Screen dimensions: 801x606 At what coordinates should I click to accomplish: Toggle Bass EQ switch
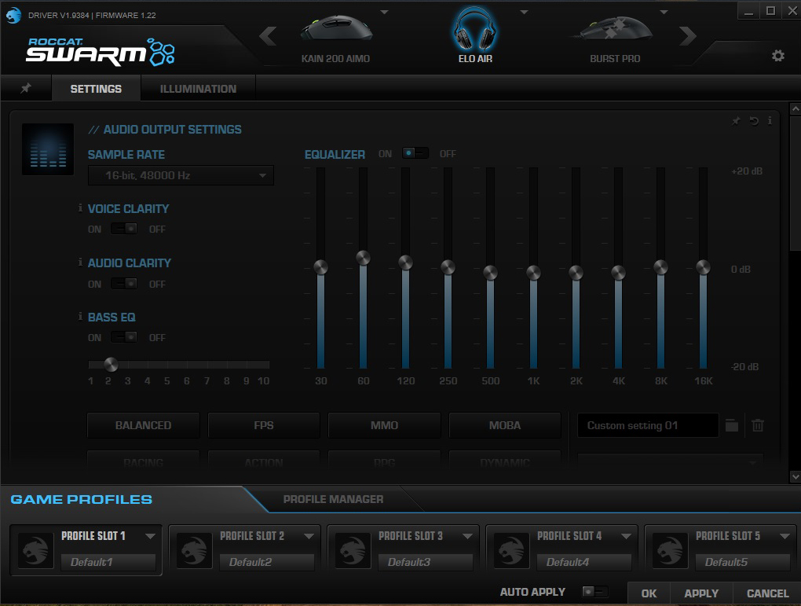coord(124,337)
